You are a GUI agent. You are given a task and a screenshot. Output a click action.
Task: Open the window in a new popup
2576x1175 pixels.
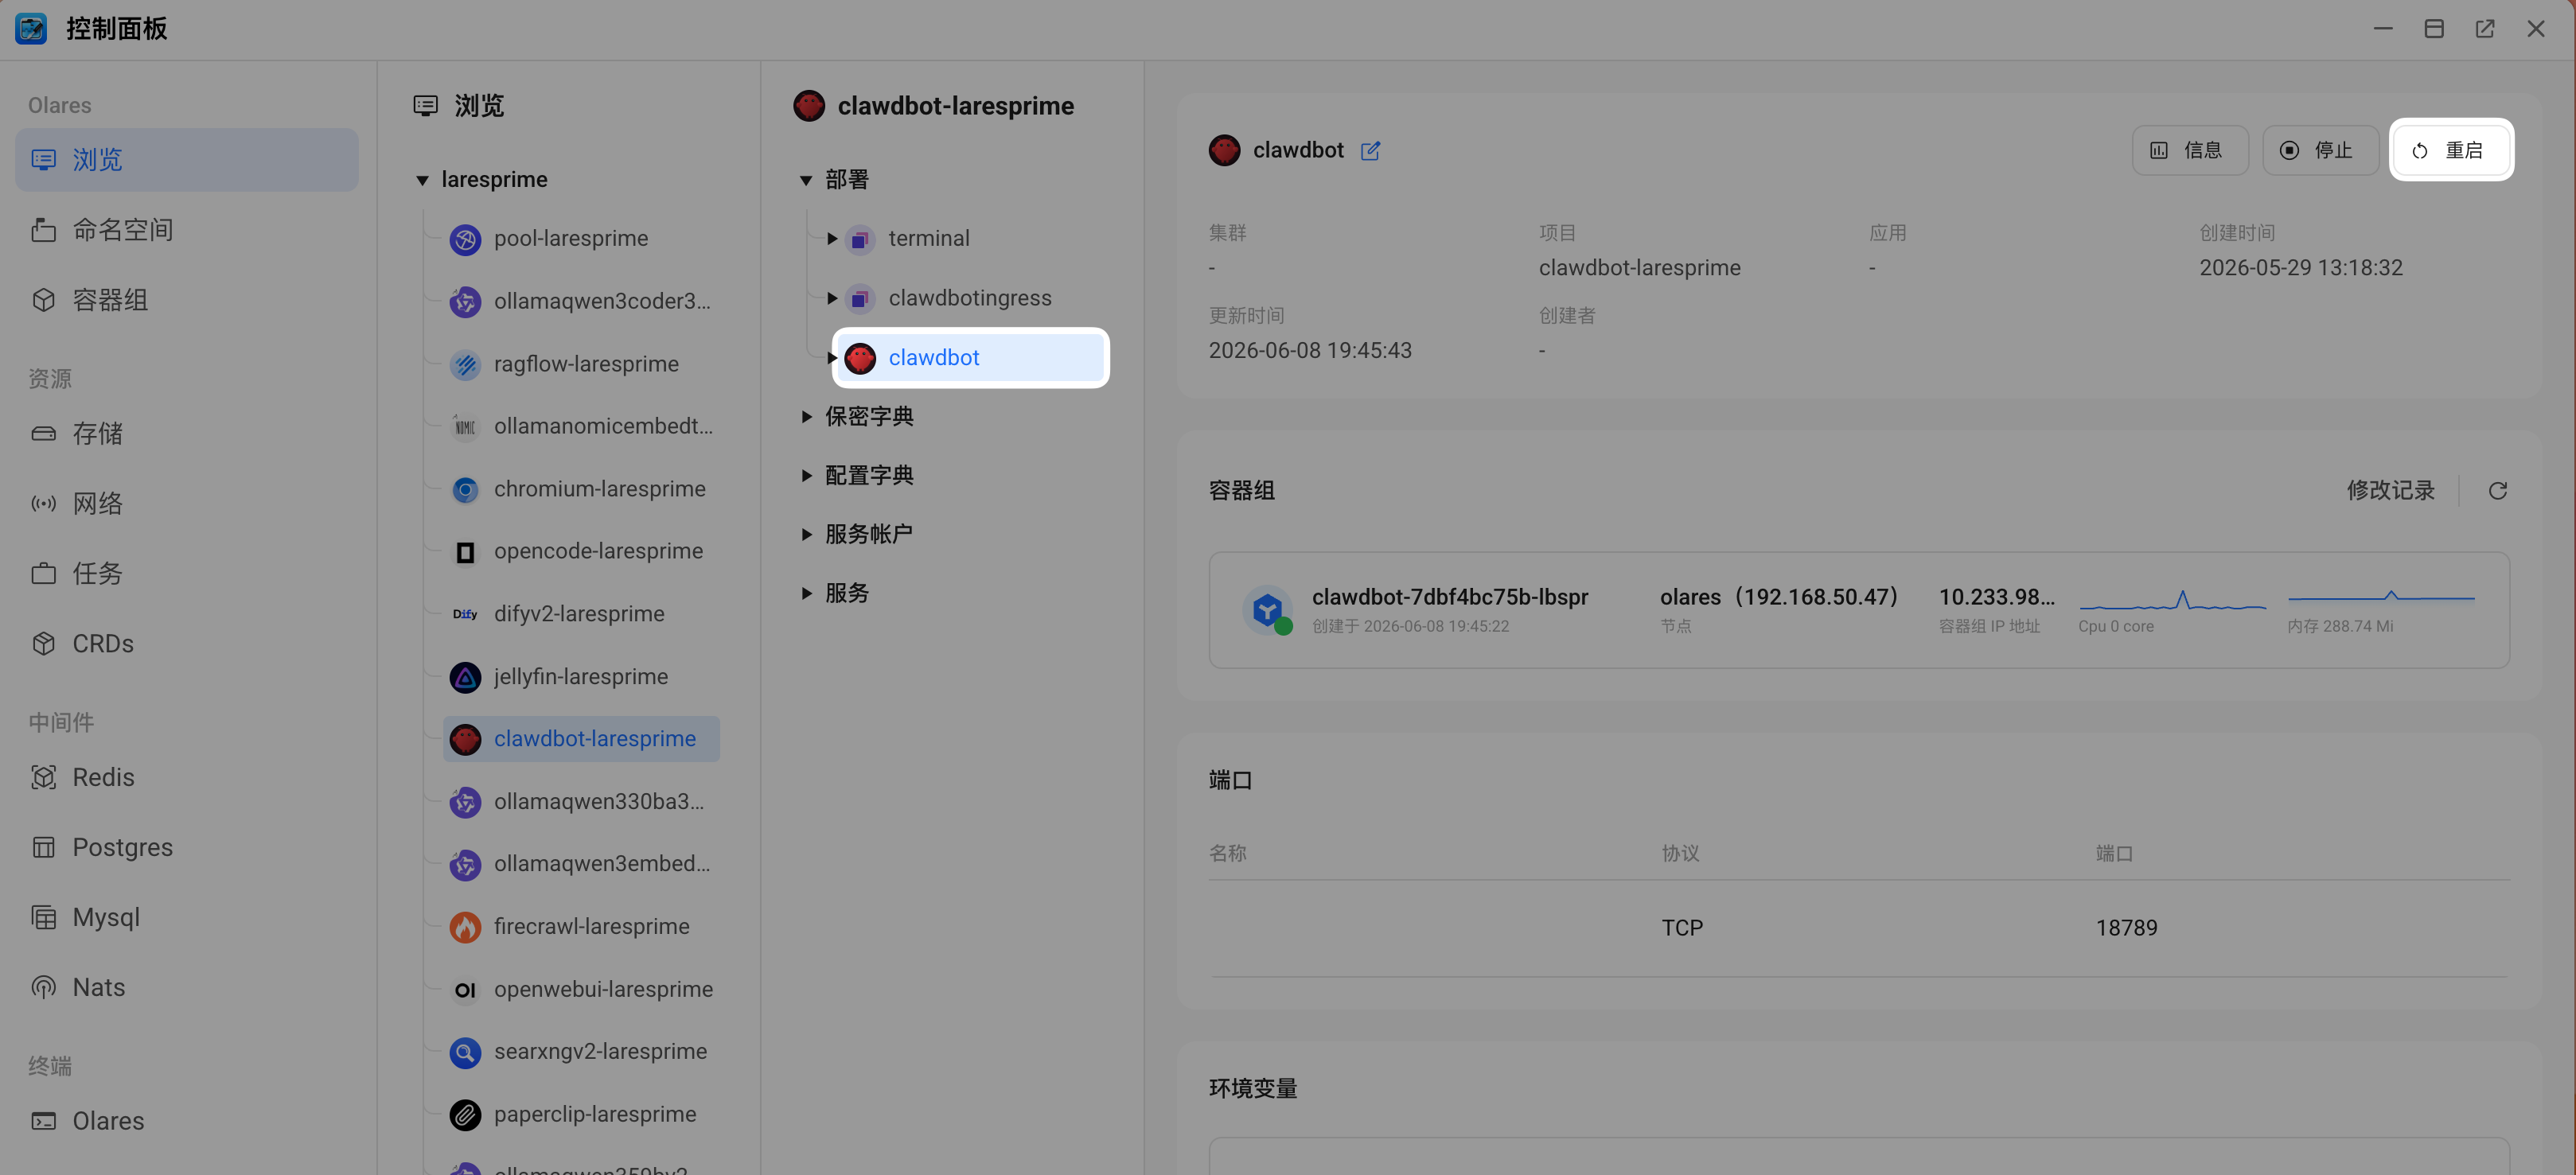pyautogui.click(x=2485, y=29)
